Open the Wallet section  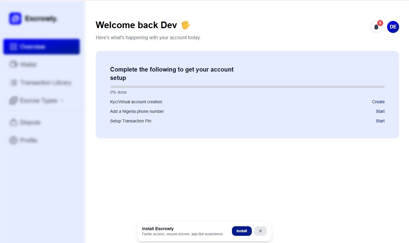(29, 64)
